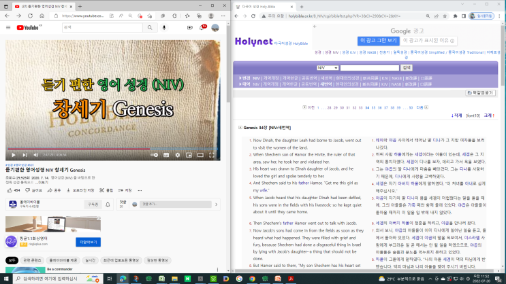Select '최근에 업로드된 동영상' chip
Screen dimensions: 506x284
point(121,260)
